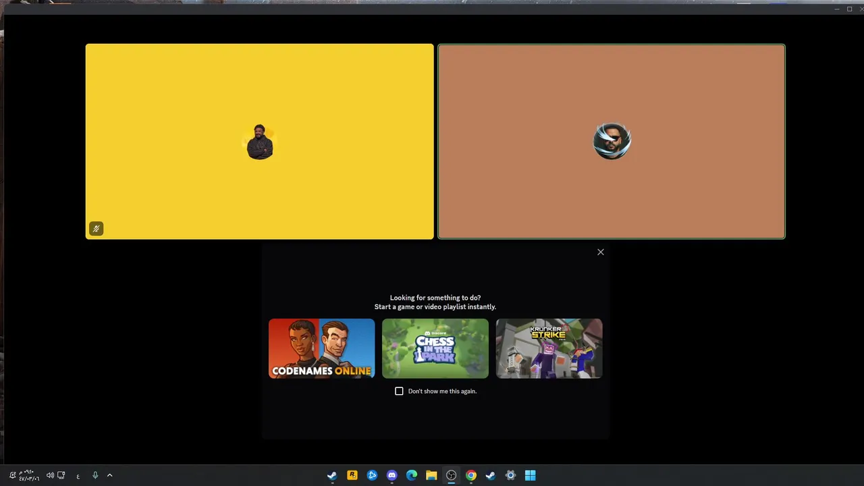This screenshot has width=864, height=486.
Task: Select the sunglasses user avatar on brown tile
Action: click(x=612, y=141)
